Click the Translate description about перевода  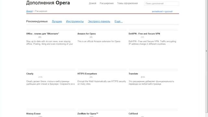(151, 83)
